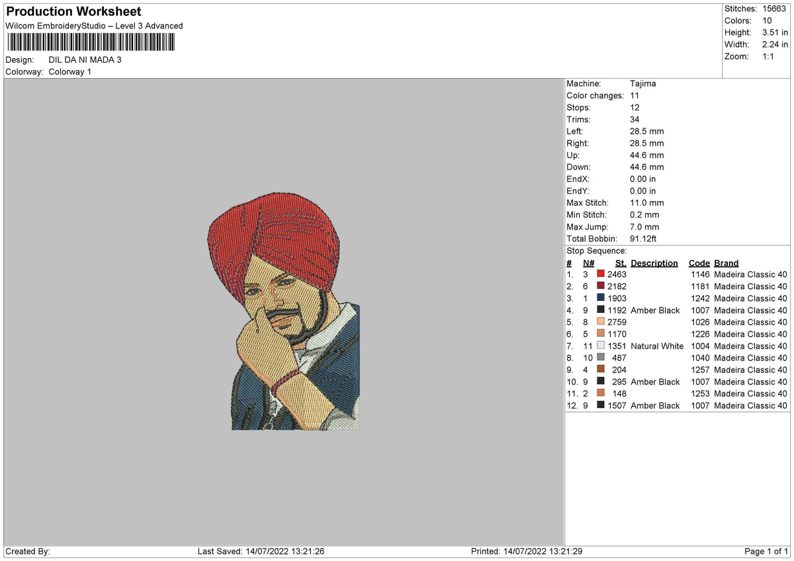Click the brown swatch code 1257
Screen dimensions: 794x561
click(601, 370)
